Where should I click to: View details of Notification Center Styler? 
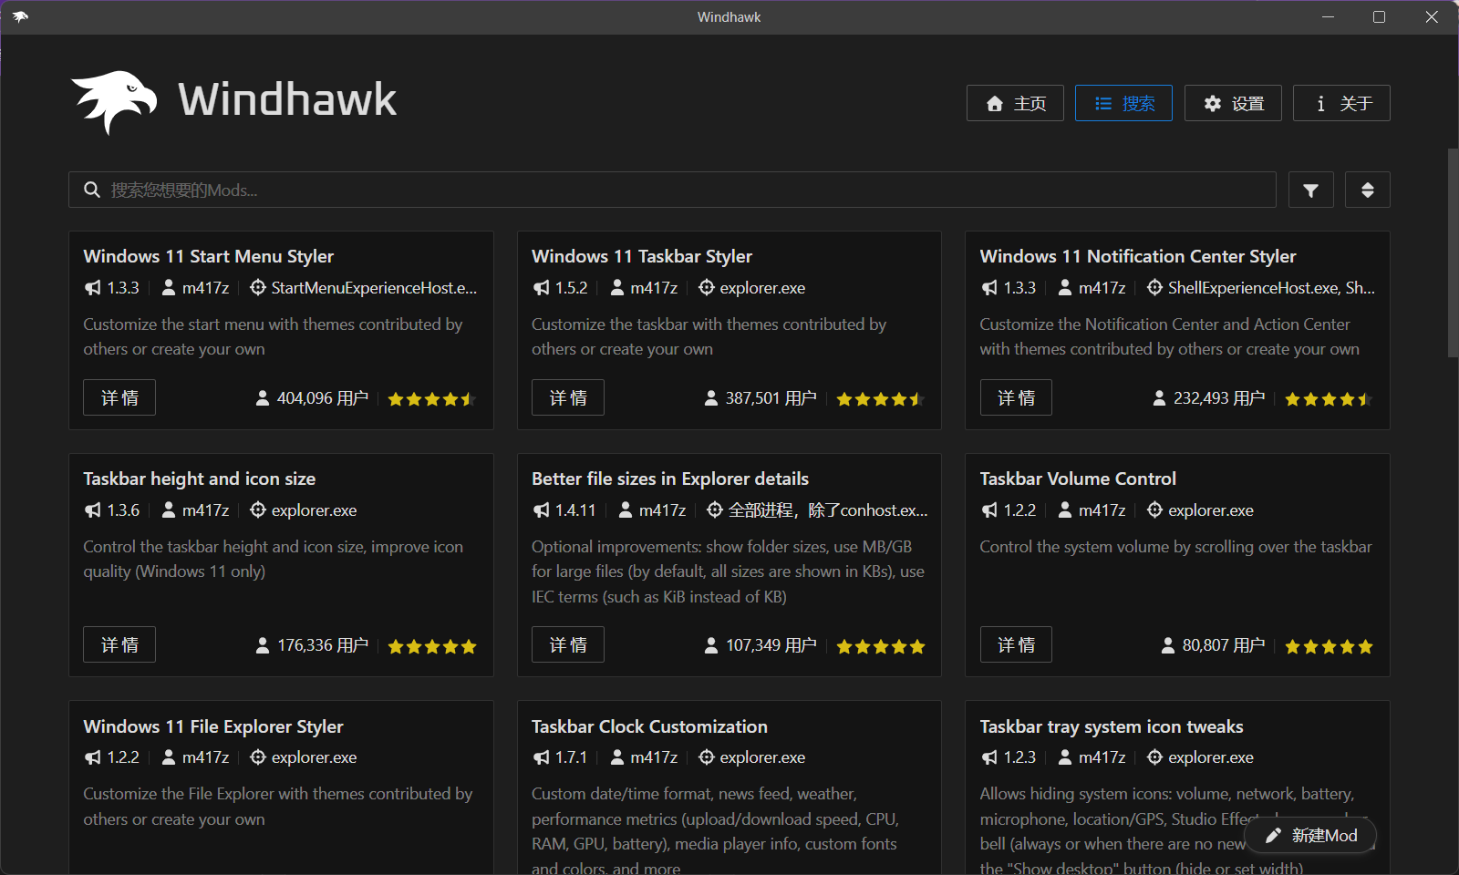pyautogui.click(x=1016, y=397)
